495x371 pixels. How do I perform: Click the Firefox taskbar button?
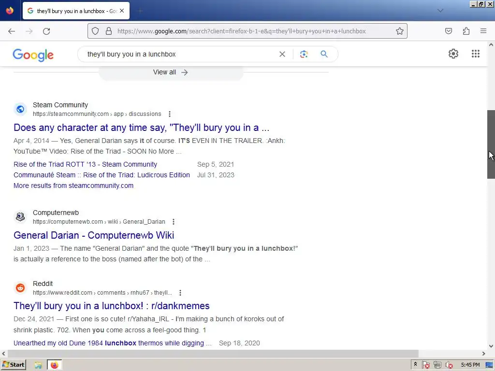[x=54, y=365]
